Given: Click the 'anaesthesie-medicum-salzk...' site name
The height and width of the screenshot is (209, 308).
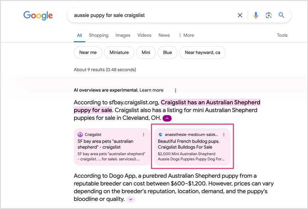Looking at the screenshot, I should (x=191, y=135).
